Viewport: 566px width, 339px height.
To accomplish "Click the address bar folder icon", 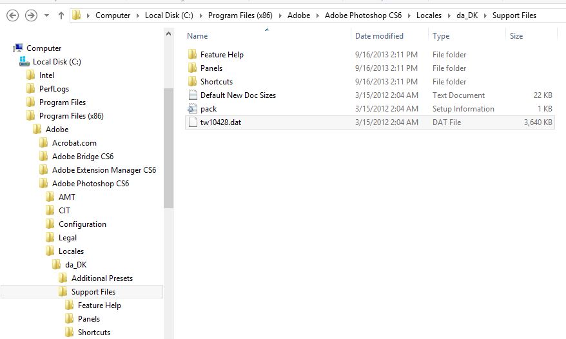I will coord(76,15).
